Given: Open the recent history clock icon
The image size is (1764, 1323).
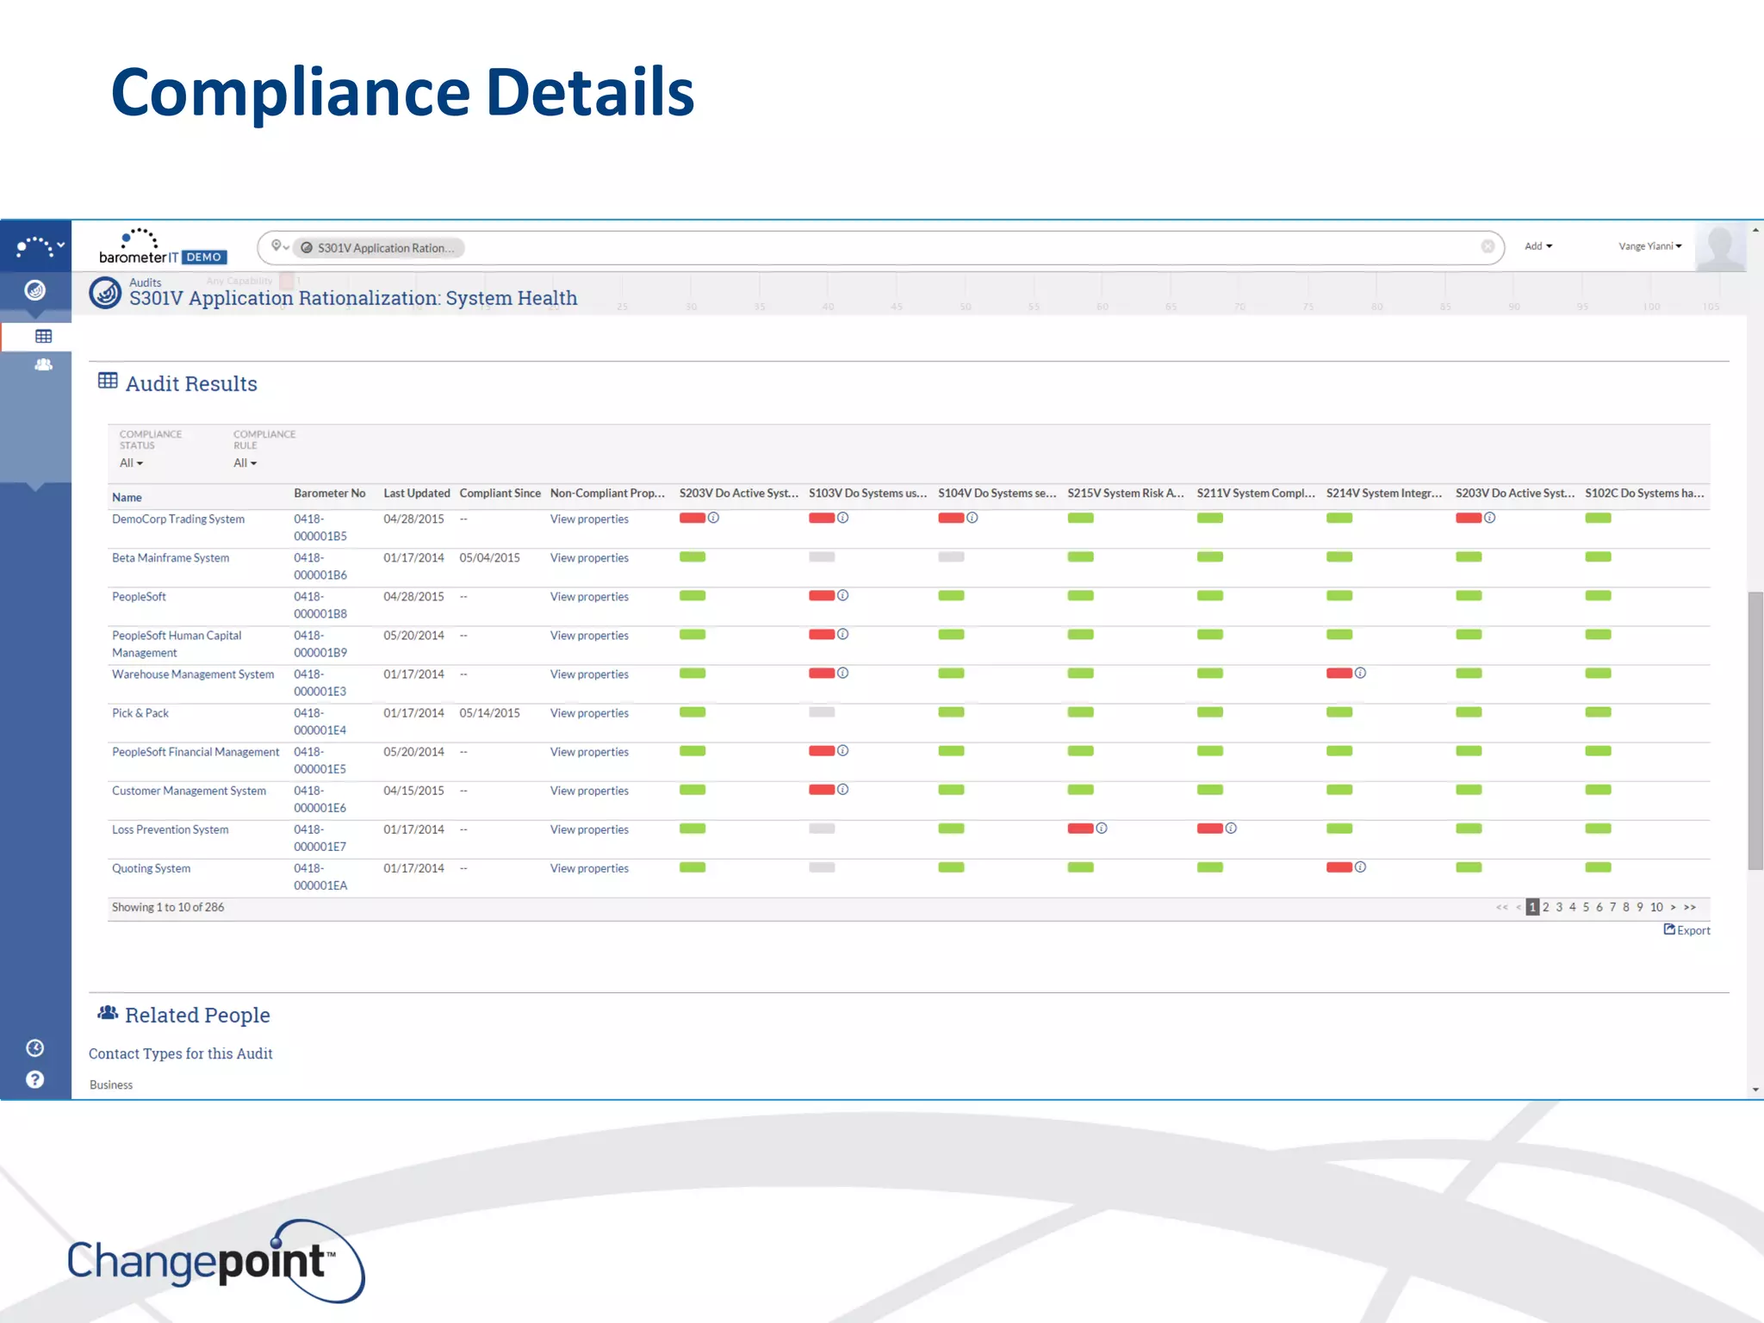Looking at the screenshot, I should [x=35, y=1047].
